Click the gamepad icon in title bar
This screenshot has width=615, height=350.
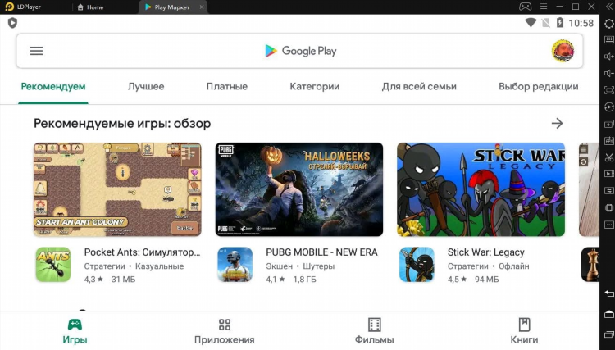[x=525, y=7]
